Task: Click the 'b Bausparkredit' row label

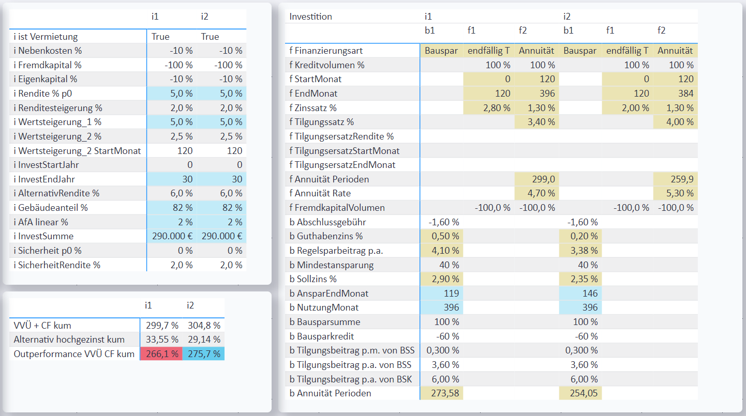Action: click(321, 336)
